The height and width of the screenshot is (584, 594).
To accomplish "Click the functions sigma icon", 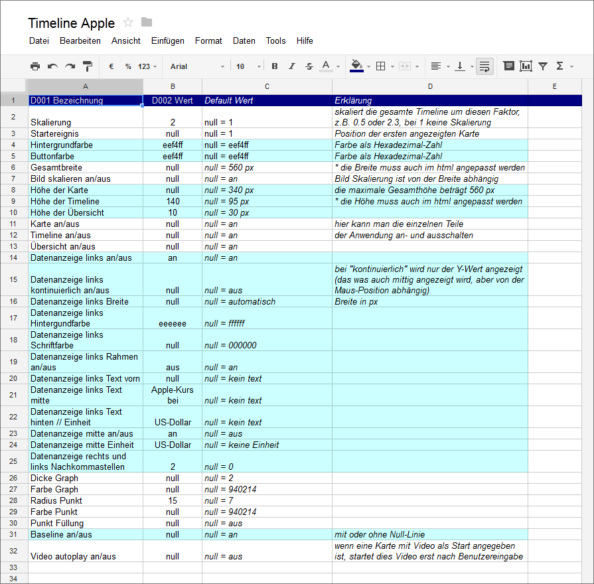I will [559, 66].
